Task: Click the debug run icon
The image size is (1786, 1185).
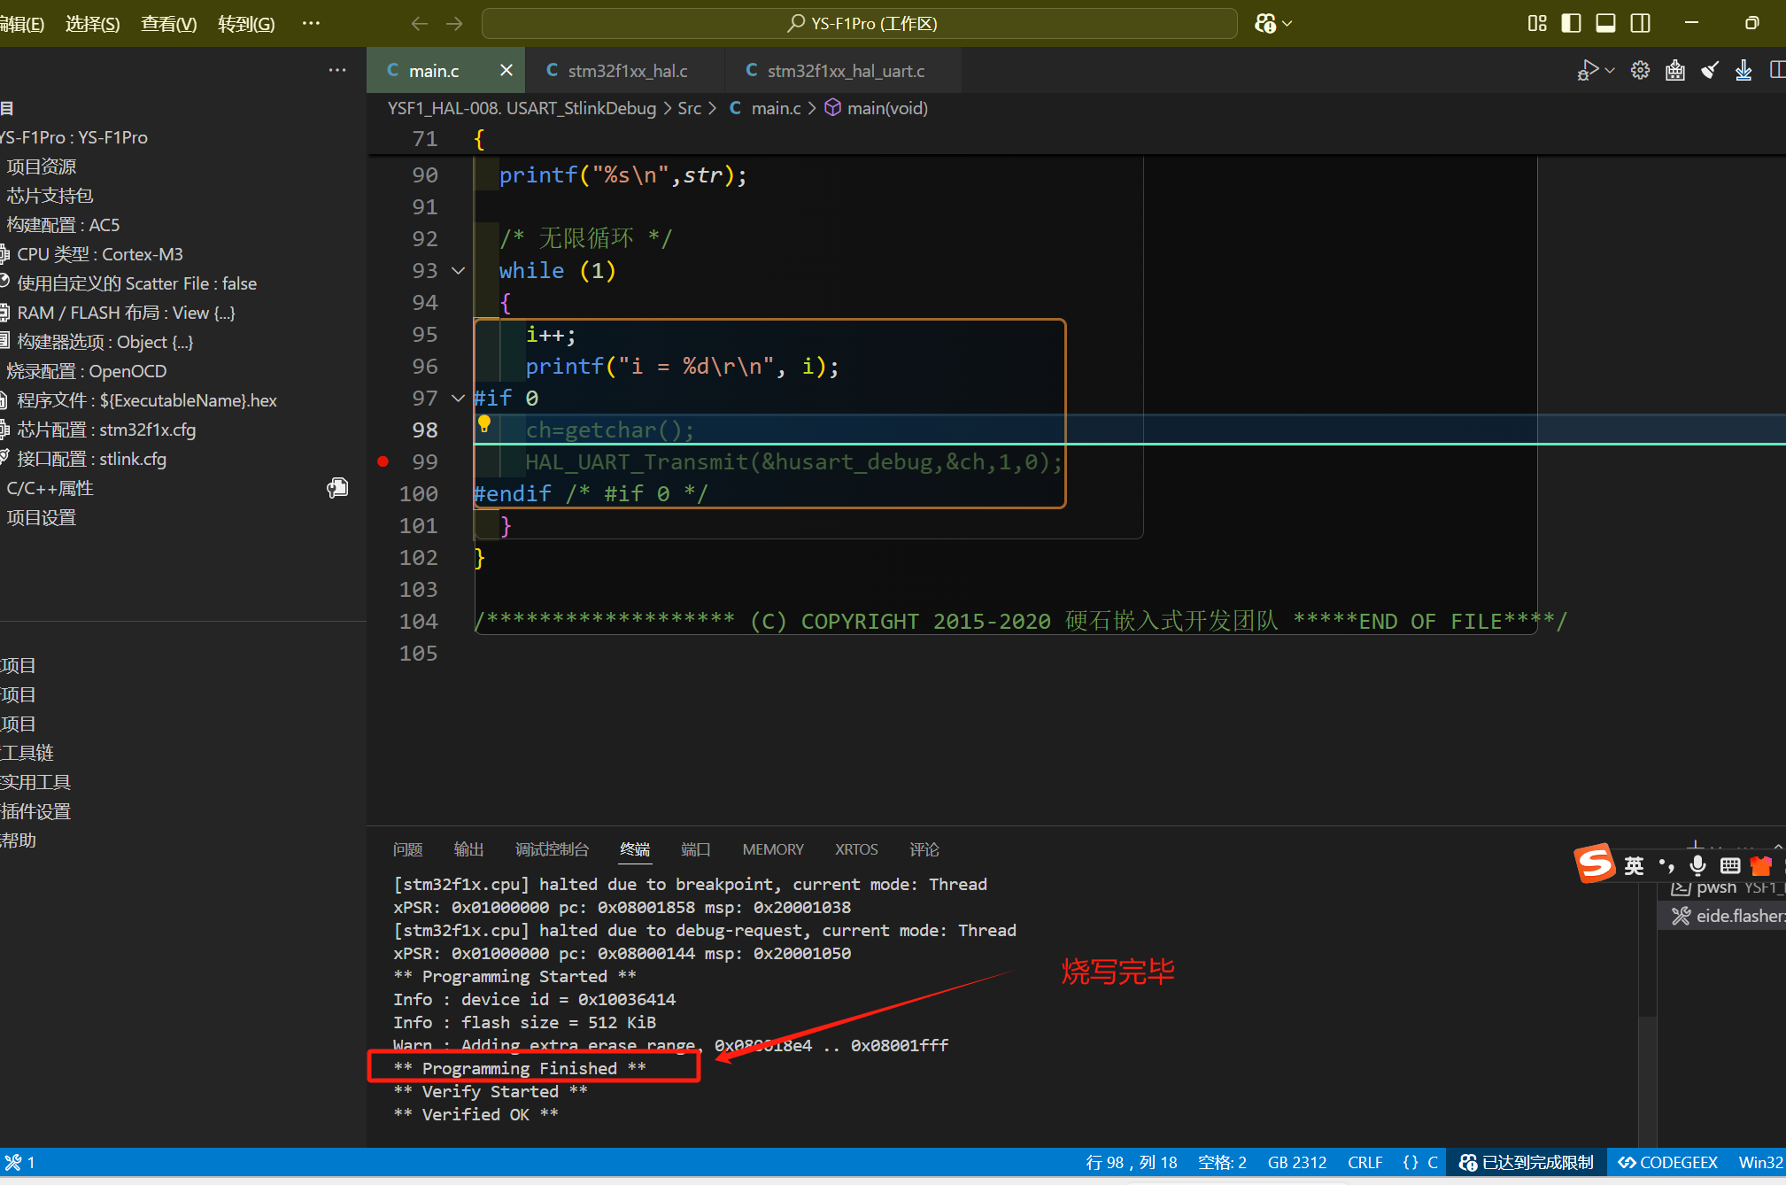Action: coord(1588,71)
